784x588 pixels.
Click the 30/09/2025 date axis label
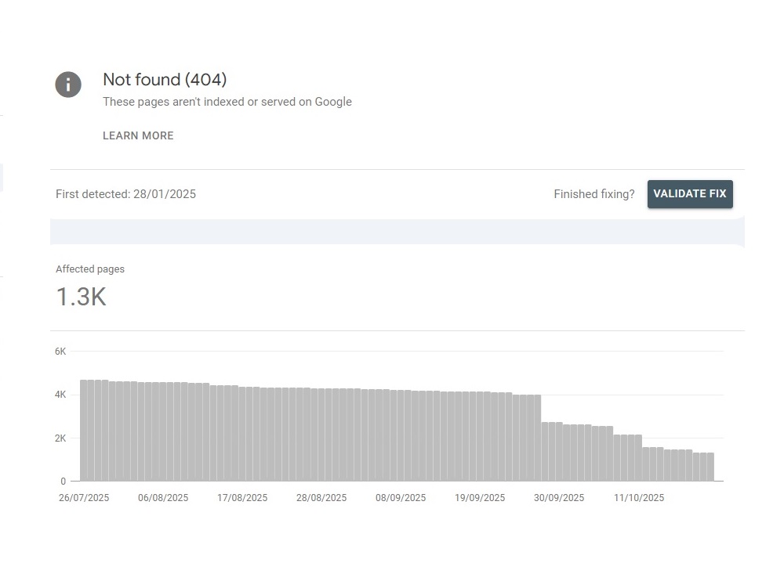click(x=559, y=498)
